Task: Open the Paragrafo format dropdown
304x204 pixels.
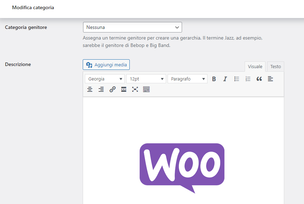Action: pos(187,79)
